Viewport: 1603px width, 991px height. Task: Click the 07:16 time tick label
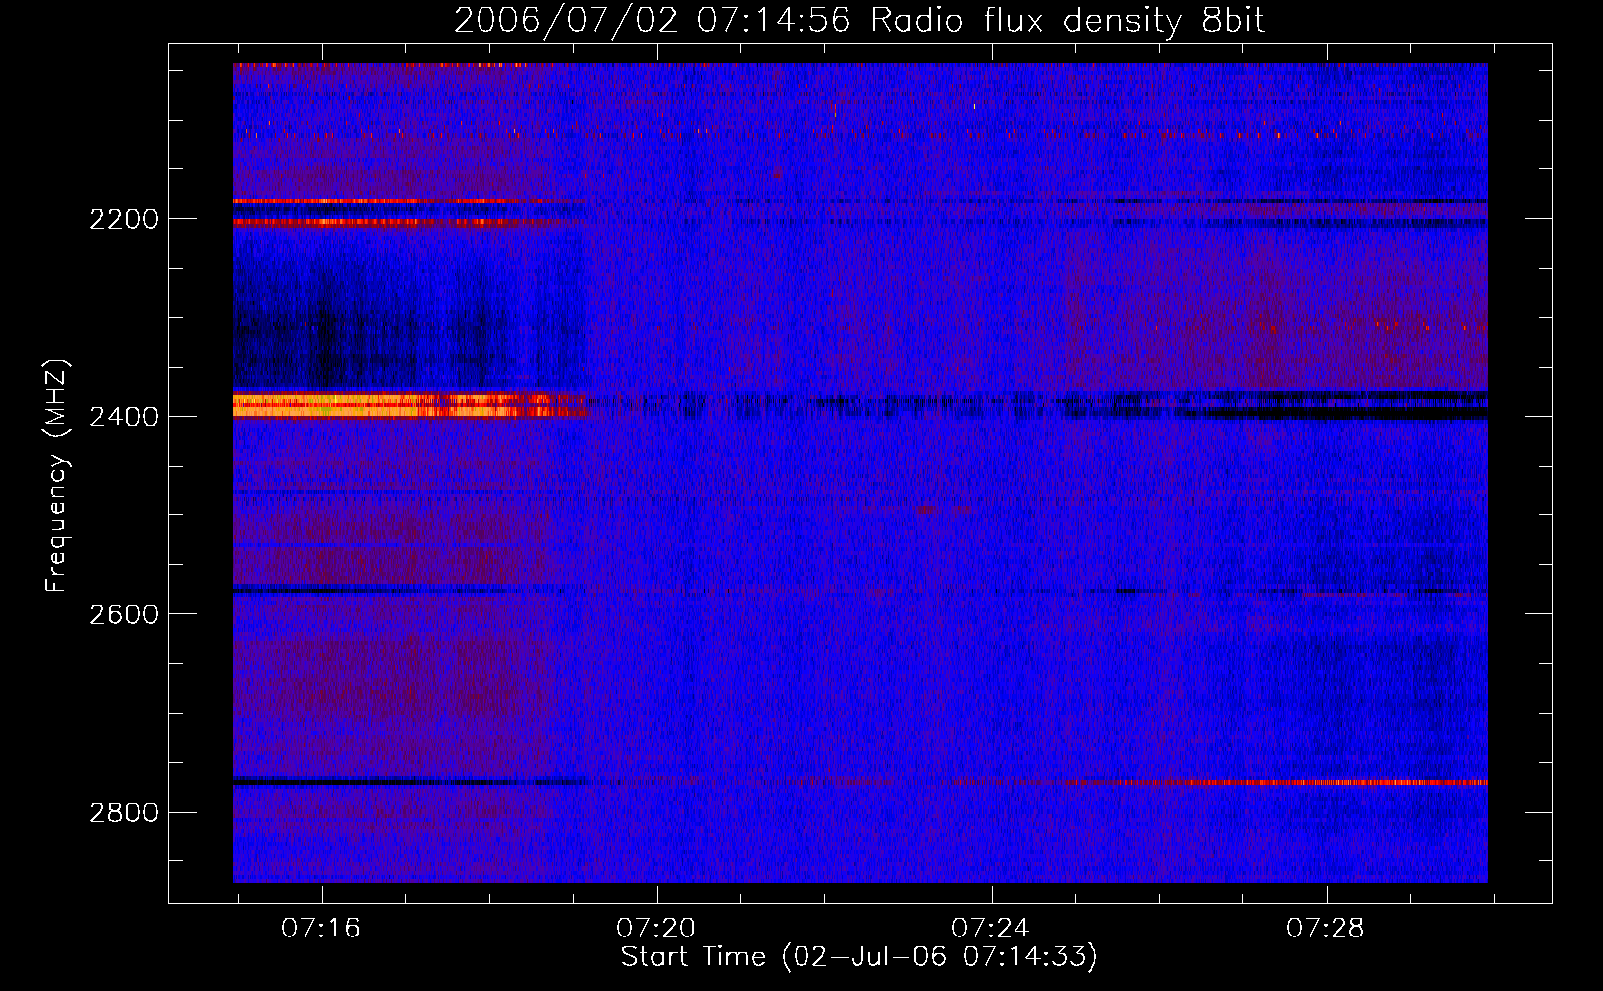pyautogui.click(x=321, y=929)
